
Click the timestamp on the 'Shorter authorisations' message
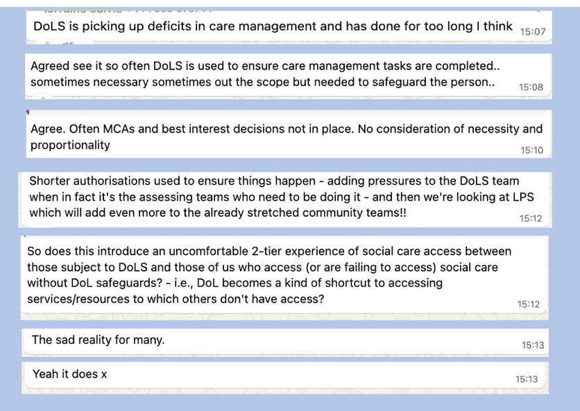point(530,218)
